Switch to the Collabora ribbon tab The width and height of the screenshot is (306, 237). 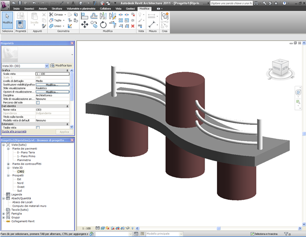click(105, 9)
